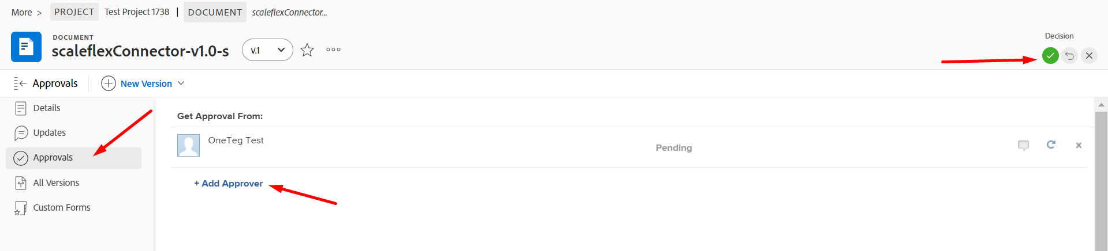Remove the OneTeg Test approver
Screen dimensions: 1108x251
[x=1079, y=145]
